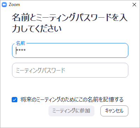This screenshot has height=128, width=140.
Task: Click the masked **** text in name field
Action: 21,50
